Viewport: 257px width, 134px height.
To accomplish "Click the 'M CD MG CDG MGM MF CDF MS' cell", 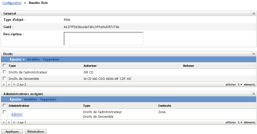I will coord(107,79).
